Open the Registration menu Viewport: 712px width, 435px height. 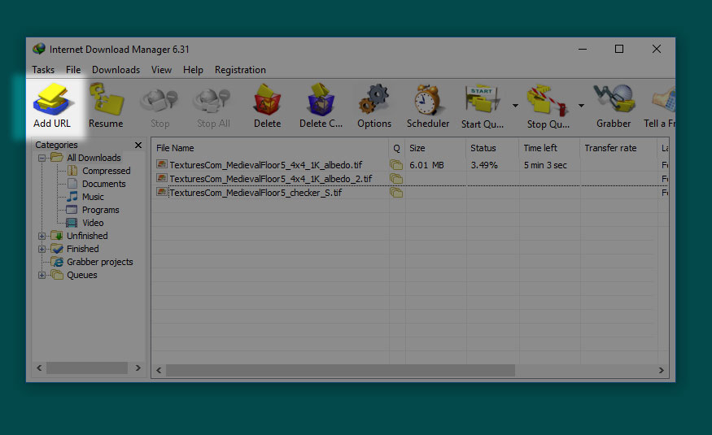click(240, 70)
